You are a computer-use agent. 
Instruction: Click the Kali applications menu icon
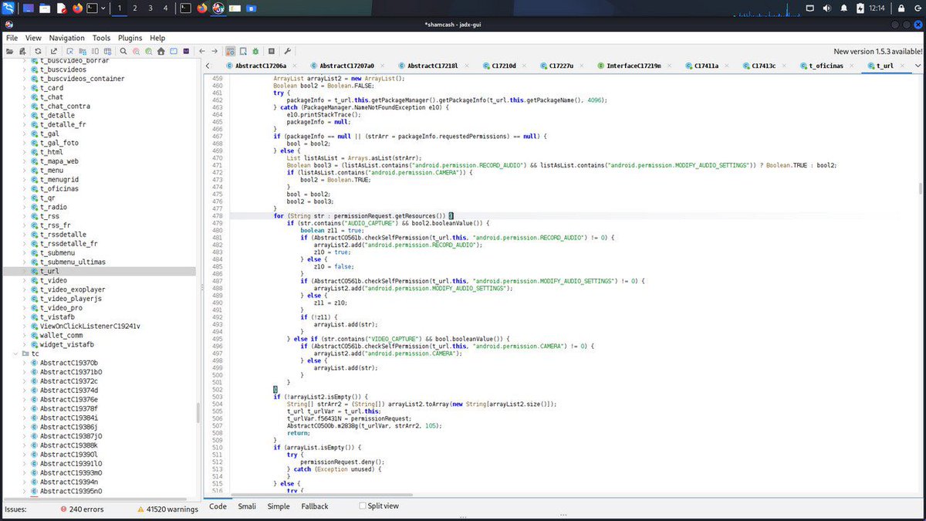(8, 8)
